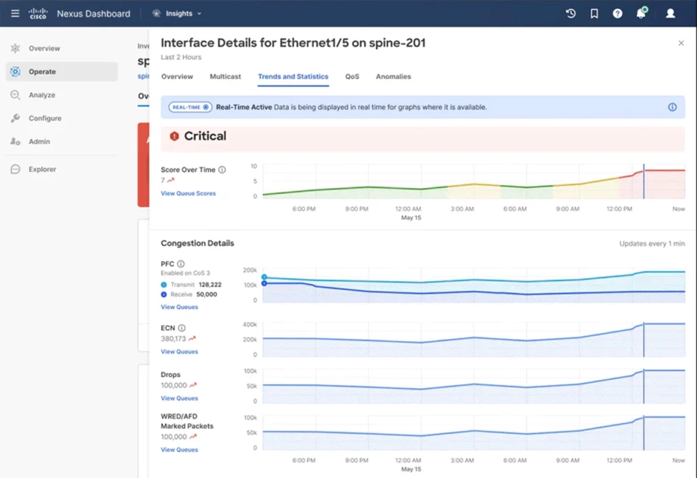Click the Critical status alert icon

[x=174, y=136]
